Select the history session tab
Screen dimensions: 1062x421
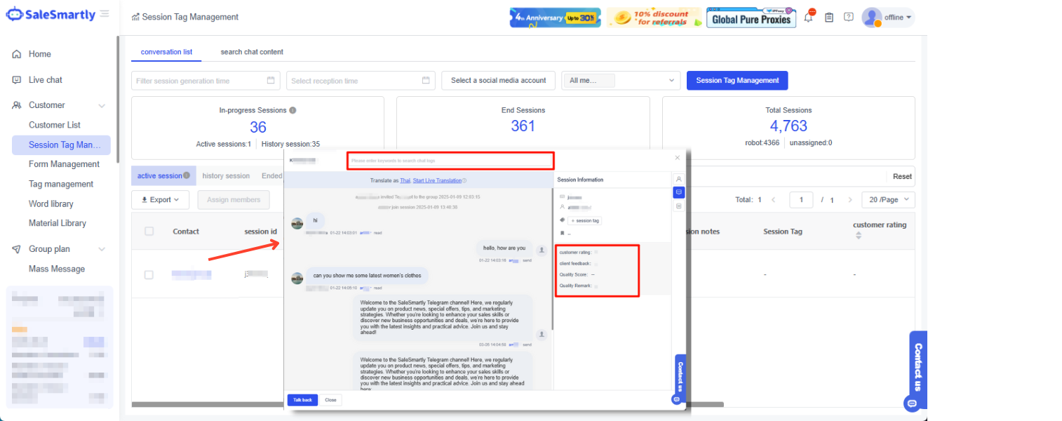pyautogui.click(x=226, y=176)
